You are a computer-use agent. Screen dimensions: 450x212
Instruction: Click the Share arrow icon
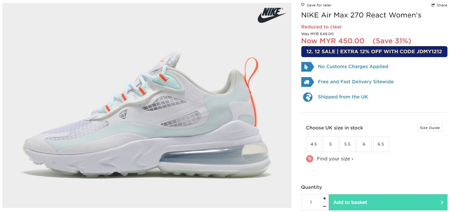coord(433,5)
